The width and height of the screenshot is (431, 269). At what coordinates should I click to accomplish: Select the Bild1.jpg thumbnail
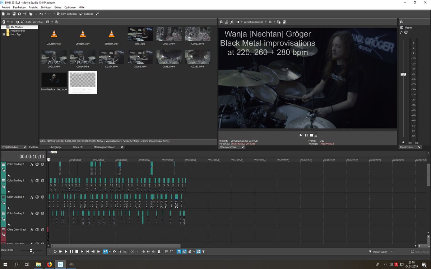140,36
